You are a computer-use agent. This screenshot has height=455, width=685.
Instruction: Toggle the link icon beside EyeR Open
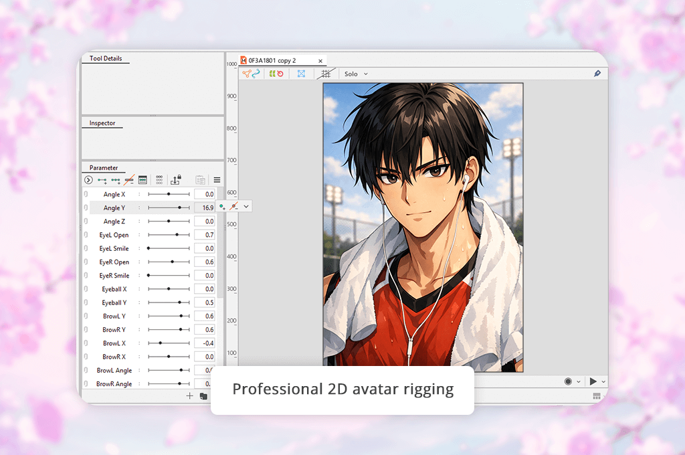[86, 262]
